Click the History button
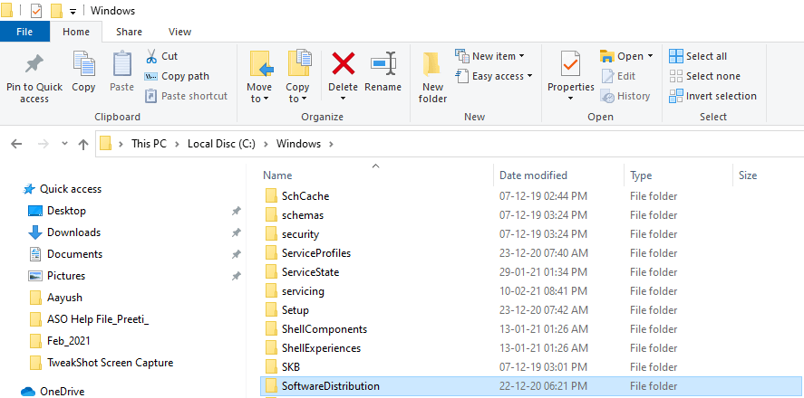 pos(625,96)
